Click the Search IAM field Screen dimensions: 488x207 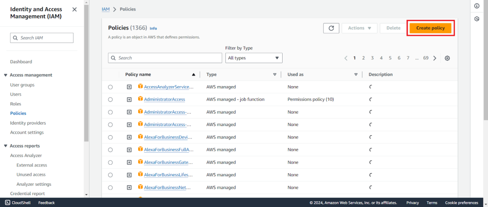pyautogui.click(x=42, y=38)
